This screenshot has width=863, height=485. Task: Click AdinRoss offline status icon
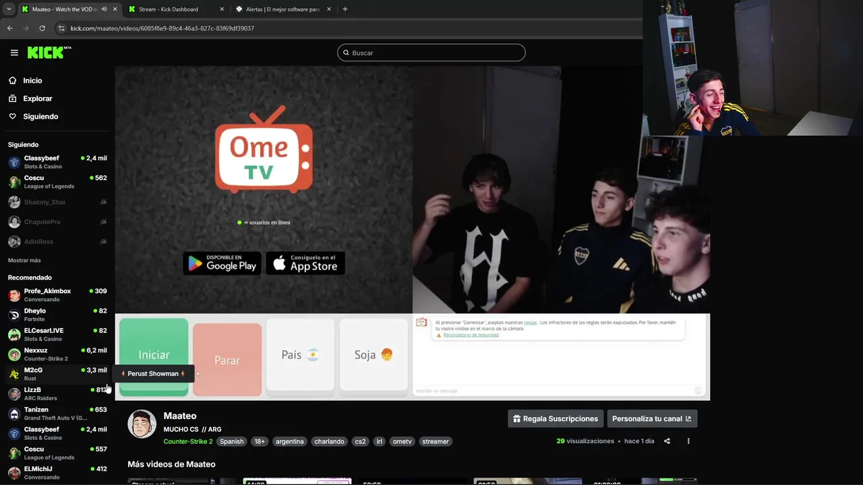tap(103, 241)
